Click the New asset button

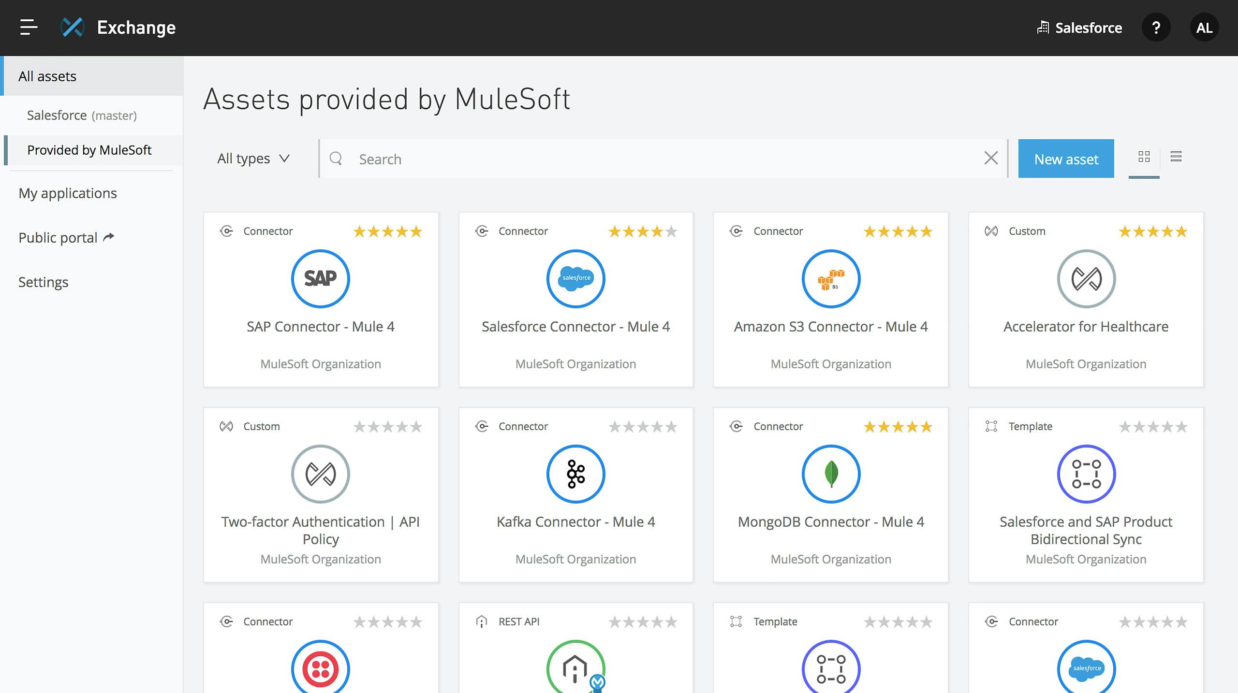1065,159
